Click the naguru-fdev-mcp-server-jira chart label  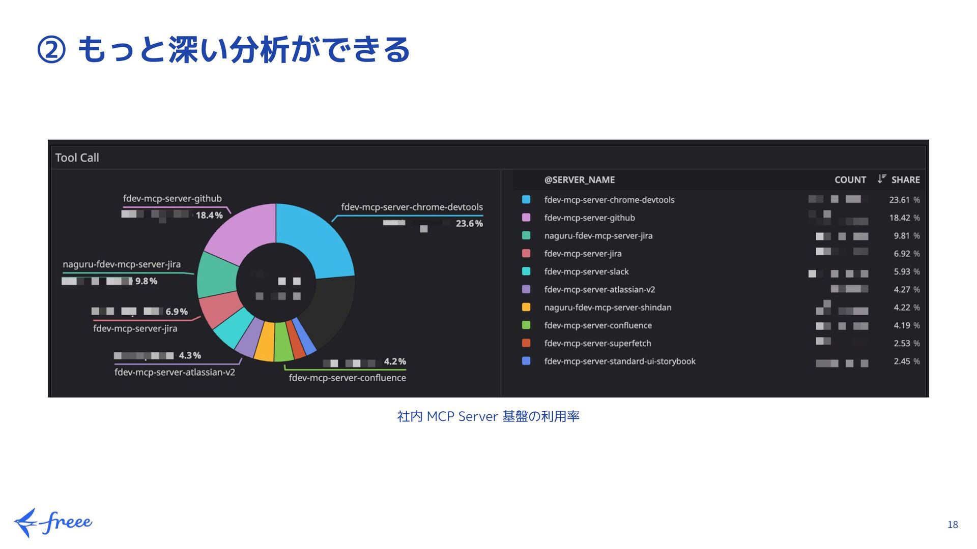[x=122, y=264]
